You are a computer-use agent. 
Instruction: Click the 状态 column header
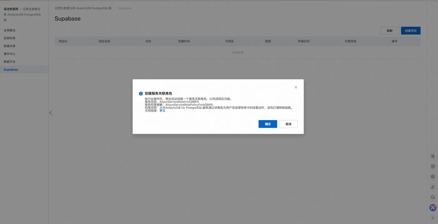click(x=148, y=41)
